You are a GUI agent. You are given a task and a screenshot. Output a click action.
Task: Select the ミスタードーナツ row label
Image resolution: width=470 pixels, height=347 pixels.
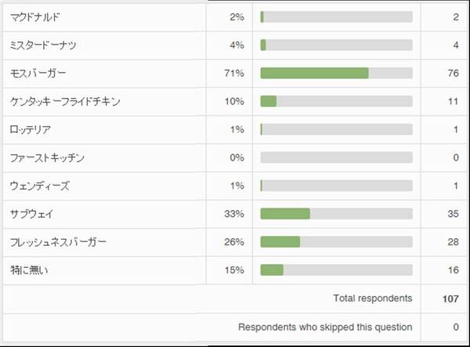tap(42, 45)
